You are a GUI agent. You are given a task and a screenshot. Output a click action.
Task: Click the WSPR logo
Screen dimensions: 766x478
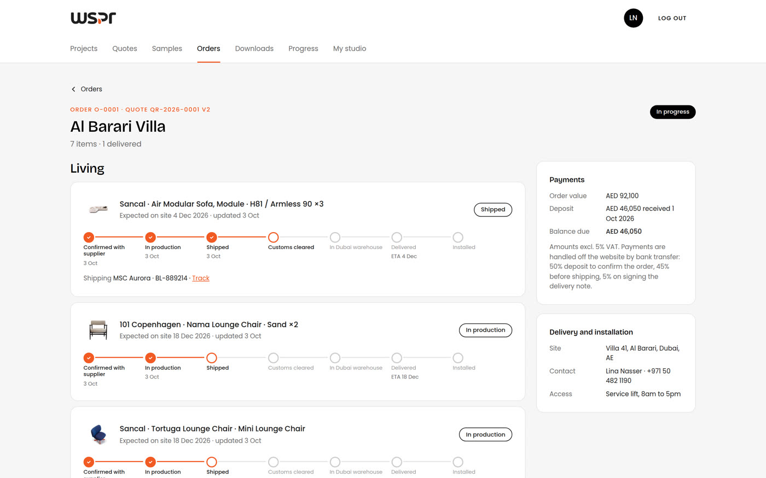(x=93, y=18)
